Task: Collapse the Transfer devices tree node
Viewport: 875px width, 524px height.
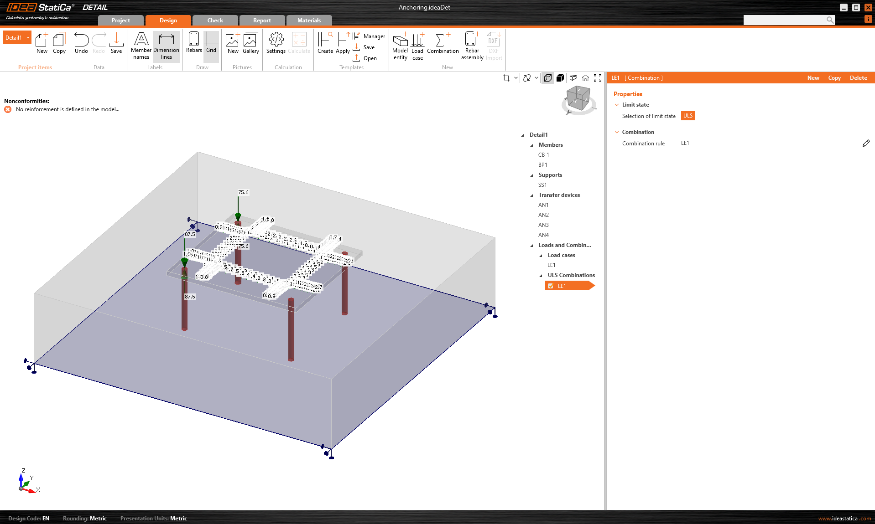Action: (531, 195)
